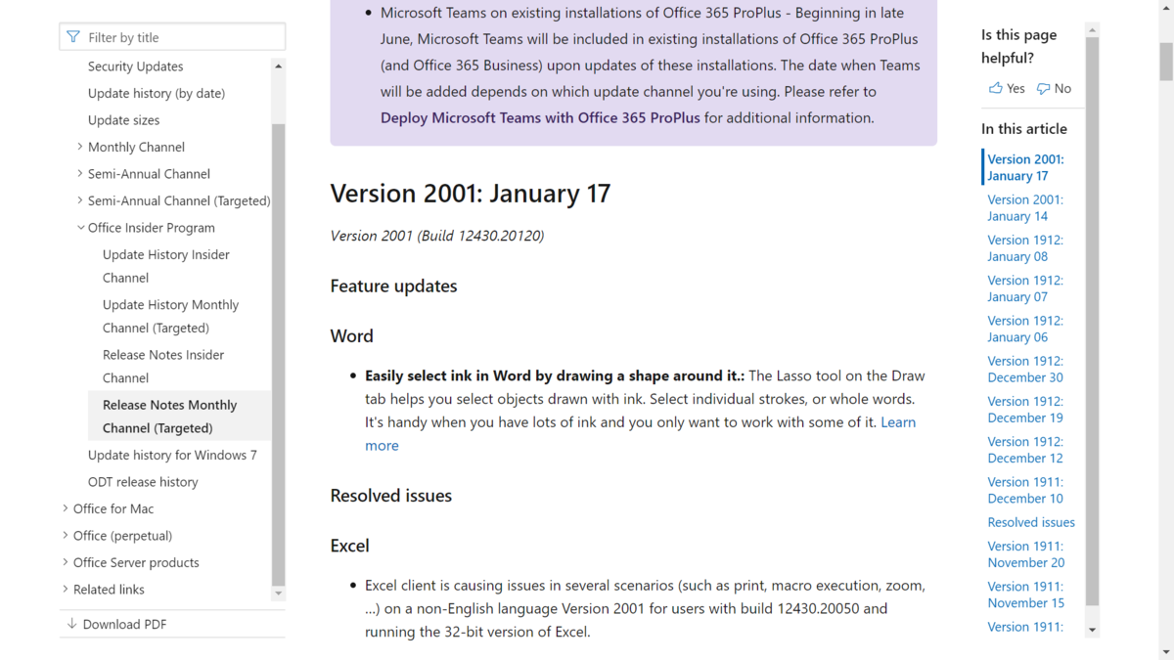
Task: Focus the Filter by title field
Action: (172, 37)
